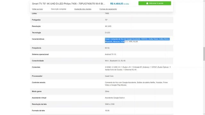
Task: Click the à vista text beside price
Action: (x=126, y=4)
